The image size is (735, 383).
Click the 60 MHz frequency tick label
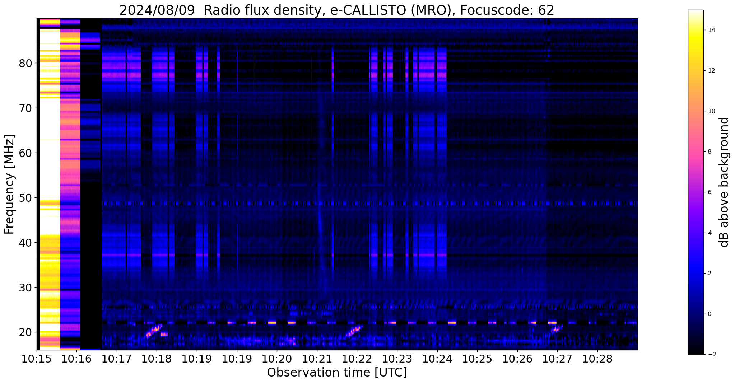25,153
